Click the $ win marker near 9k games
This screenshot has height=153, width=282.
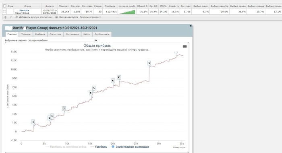[64, 108]
